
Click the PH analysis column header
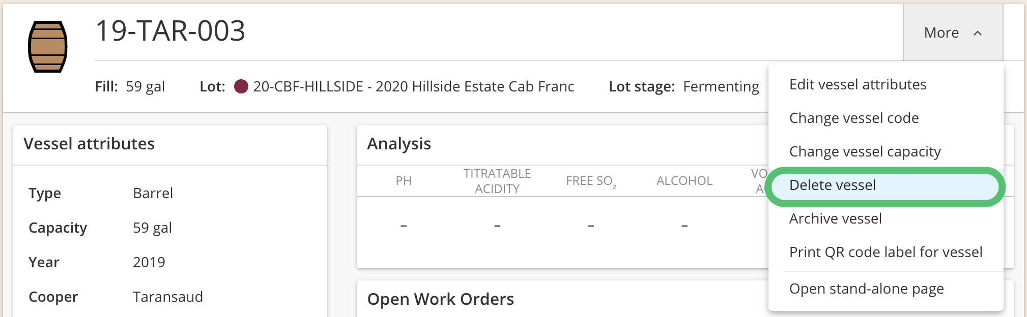(404, 181)
